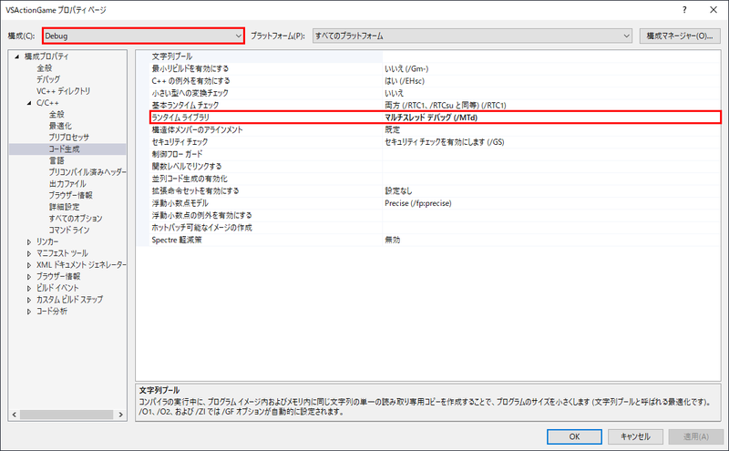Select VC++ ディレクトリ tree item

[x=63, y=91]
